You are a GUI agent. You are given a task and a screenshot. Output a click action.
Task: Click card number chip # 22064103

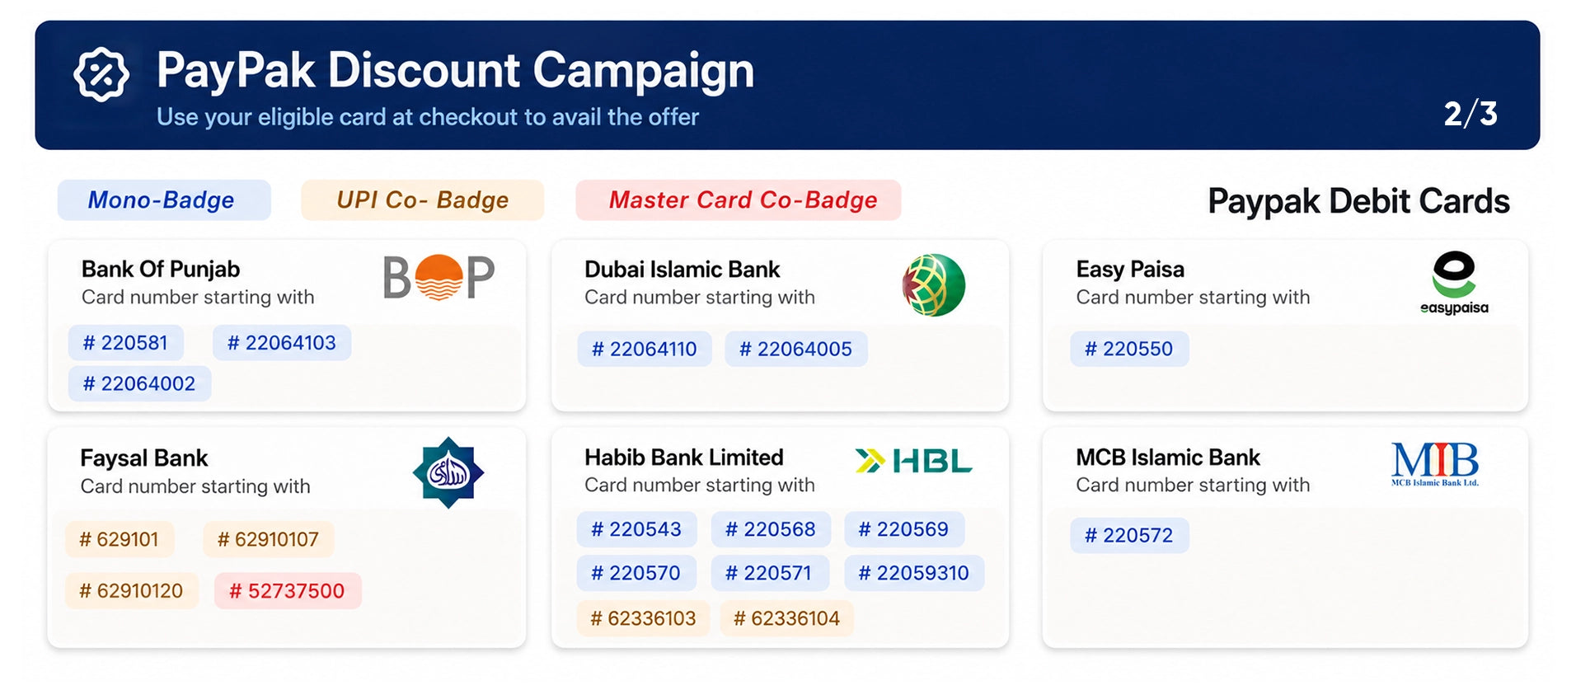[282, 343]
